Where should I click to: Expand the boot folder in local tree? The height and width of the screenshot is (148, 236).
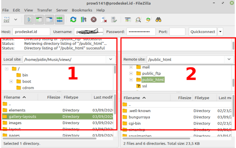11,81
